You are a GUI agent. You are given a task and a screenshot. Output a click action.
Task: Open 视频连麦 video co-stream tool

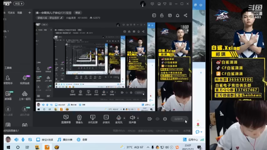pyautogui.click(x=25, y=80)
